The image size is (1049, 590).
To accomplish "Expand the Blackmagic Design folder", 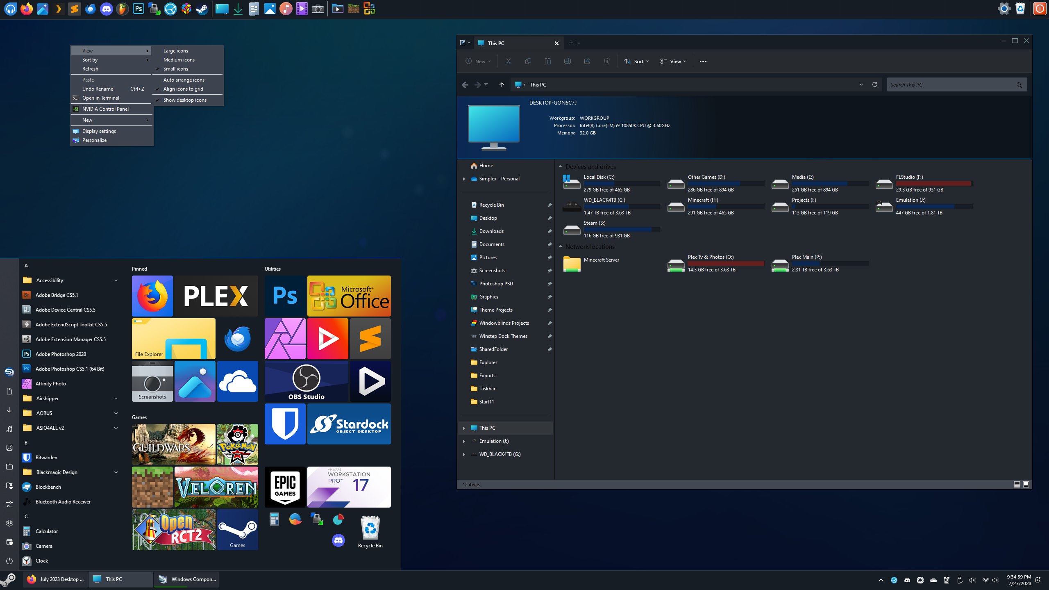I will [x=116, y=472].
